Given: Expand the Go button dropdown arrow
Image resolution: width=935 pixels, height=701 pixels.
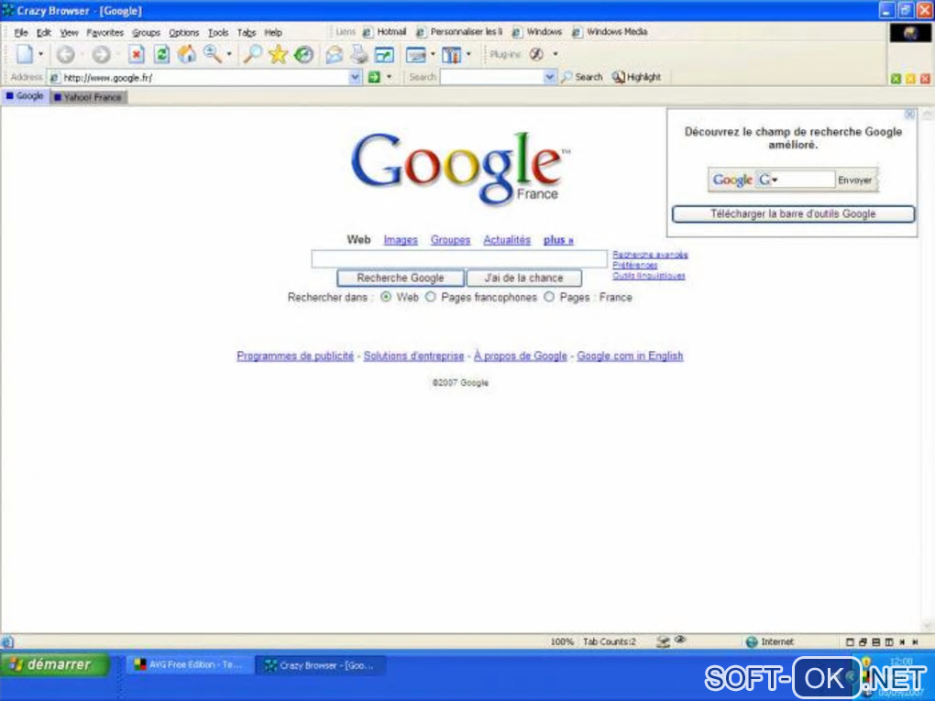Looking at the screenshot, I should [x=390, y=77].
